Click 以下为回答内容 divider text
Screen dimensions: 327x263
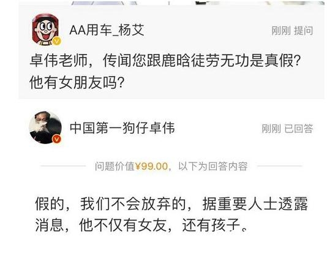tap(213, 167)
